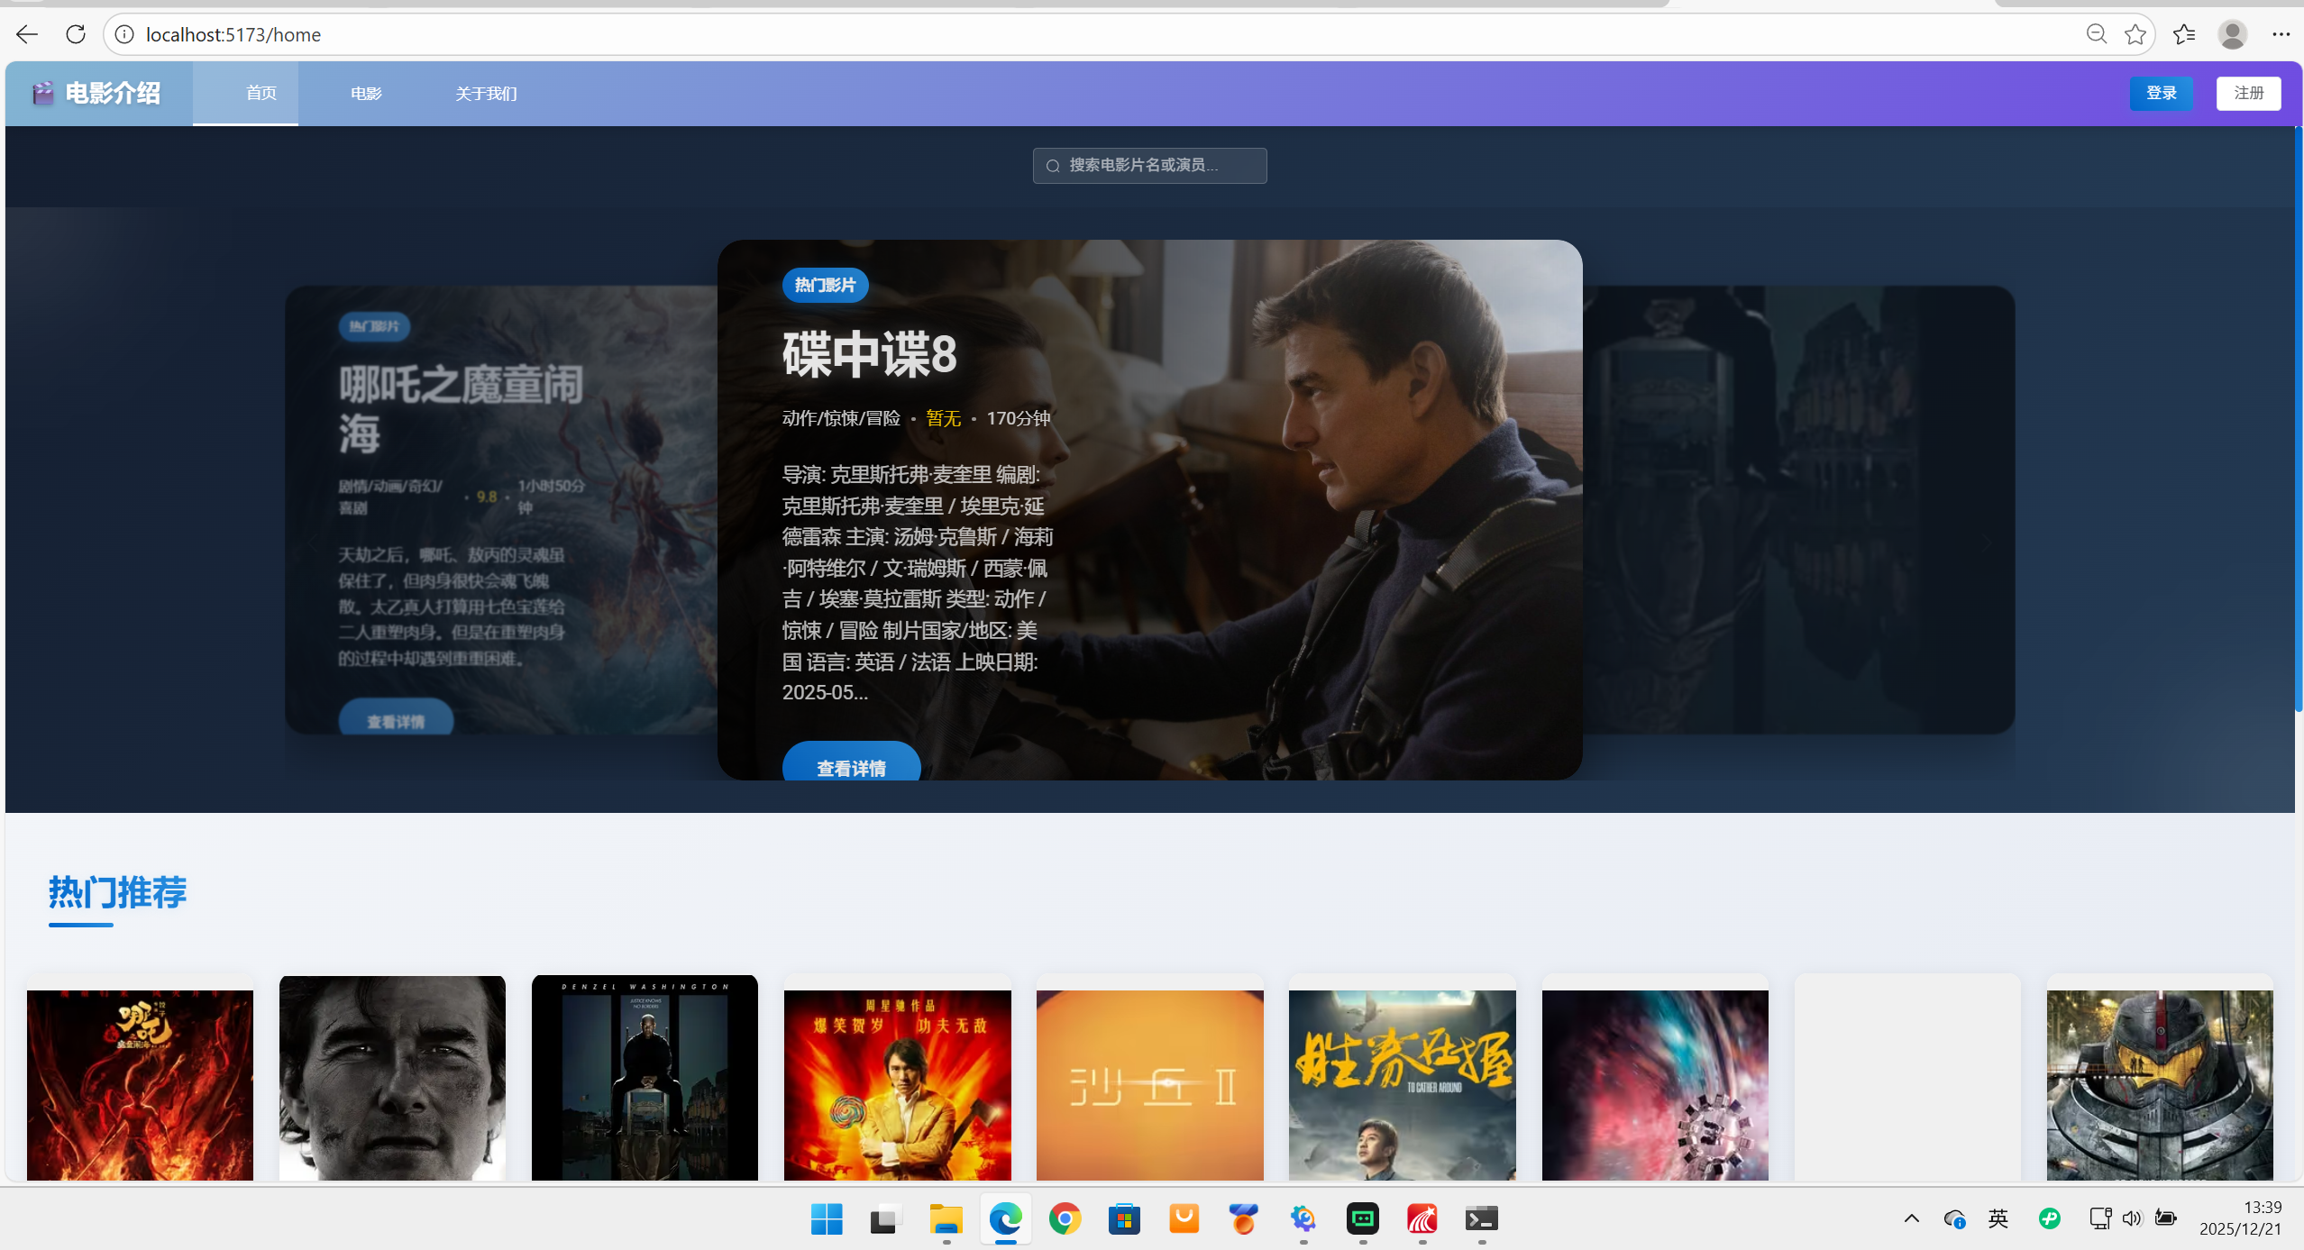Screen dimensions: 2304x1250
Task: Open the 功夫无敌 poster thumbnail
Action: click(x=898, y=1085)
